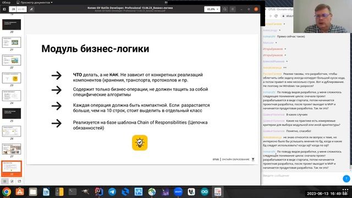Click the send message button in chat
The image size is (352, 198).
[x=346, y=178]
